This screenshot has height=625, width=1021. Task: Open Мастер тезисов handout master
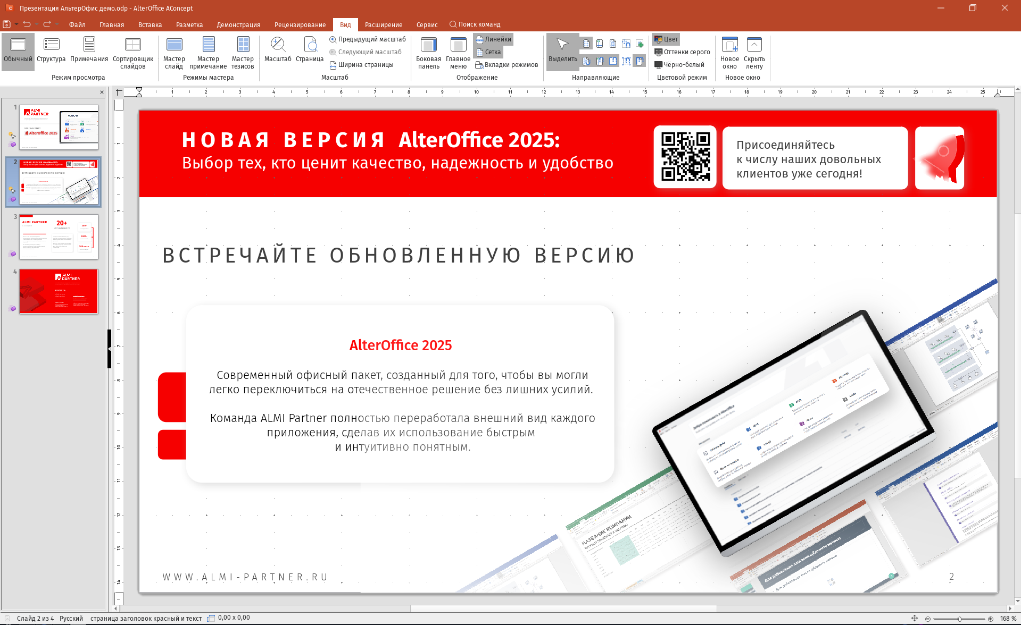[x=243, y=52]
